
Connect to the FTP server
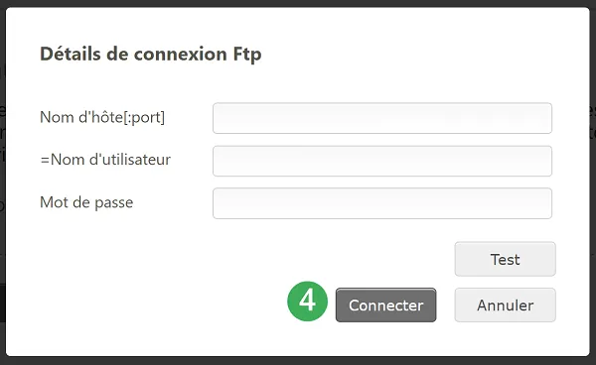click(x=385, y=305)
